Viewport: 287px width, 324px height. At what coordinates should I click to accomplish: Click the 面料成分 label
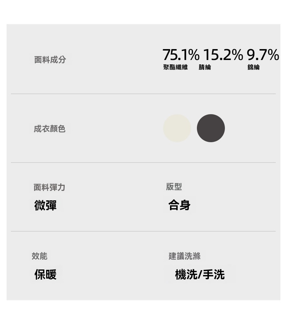[50, 60]
